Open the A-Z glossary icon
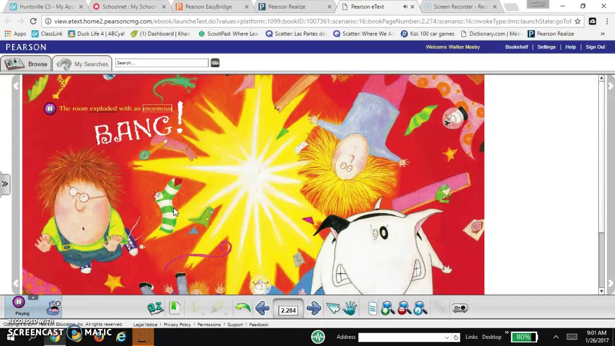The width and height of the screenshot is (615, 346). click(x=155, y=308)
